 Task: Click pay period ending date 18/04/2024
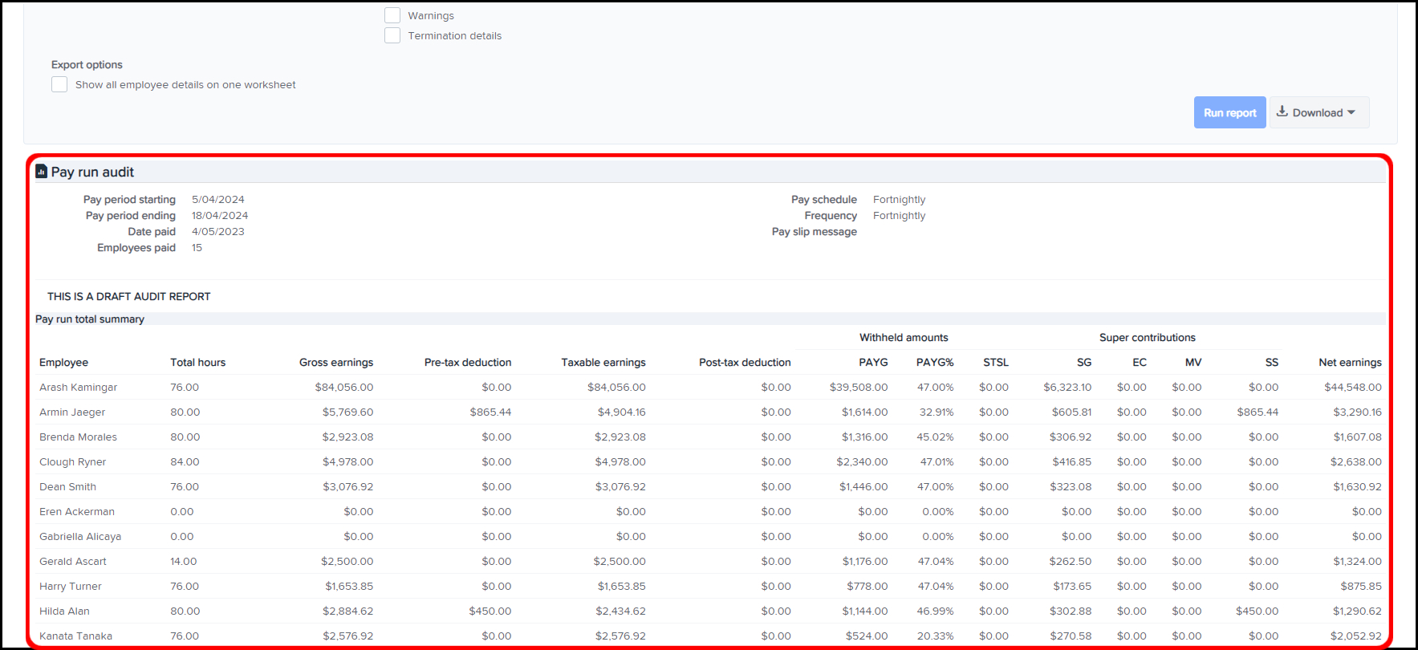click(x=220, y=216)
